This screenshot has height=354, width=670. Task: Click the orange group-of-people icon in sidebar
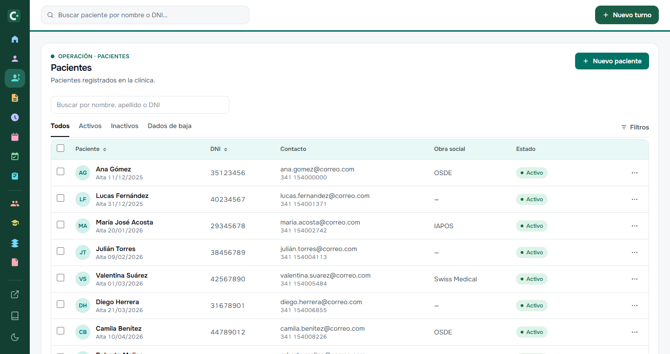coord(15,204)
